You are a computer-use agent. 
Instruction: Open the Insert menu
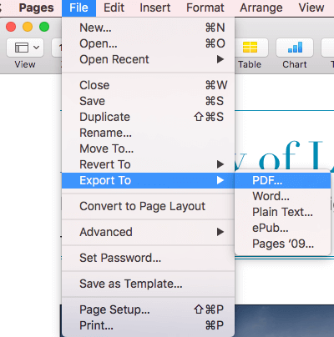point(155,8)
